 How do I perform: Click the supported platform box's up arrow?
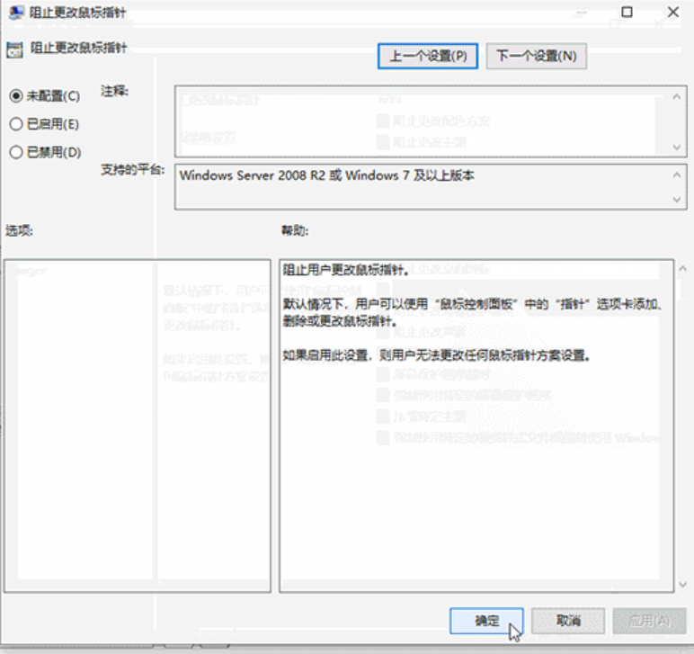pos(677,175)
